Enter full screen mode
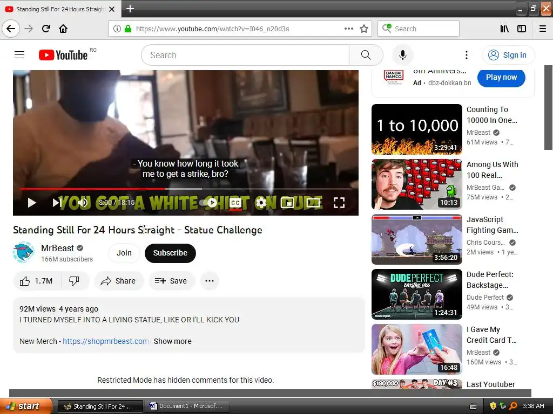Screen dimensions: 553x414 tap(339, 203)
